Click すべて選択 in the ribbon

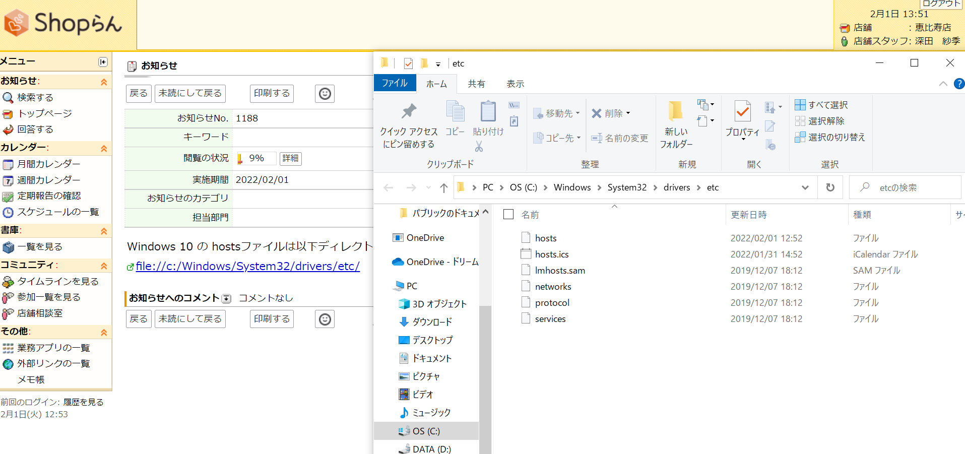click(x=822, y=105)
